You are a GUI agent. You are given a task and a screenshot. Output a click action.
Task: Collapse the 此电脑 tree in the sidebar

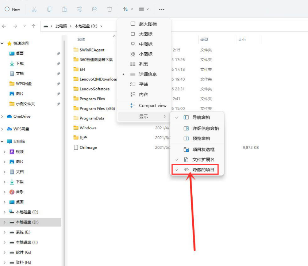(x=3, y=141)
